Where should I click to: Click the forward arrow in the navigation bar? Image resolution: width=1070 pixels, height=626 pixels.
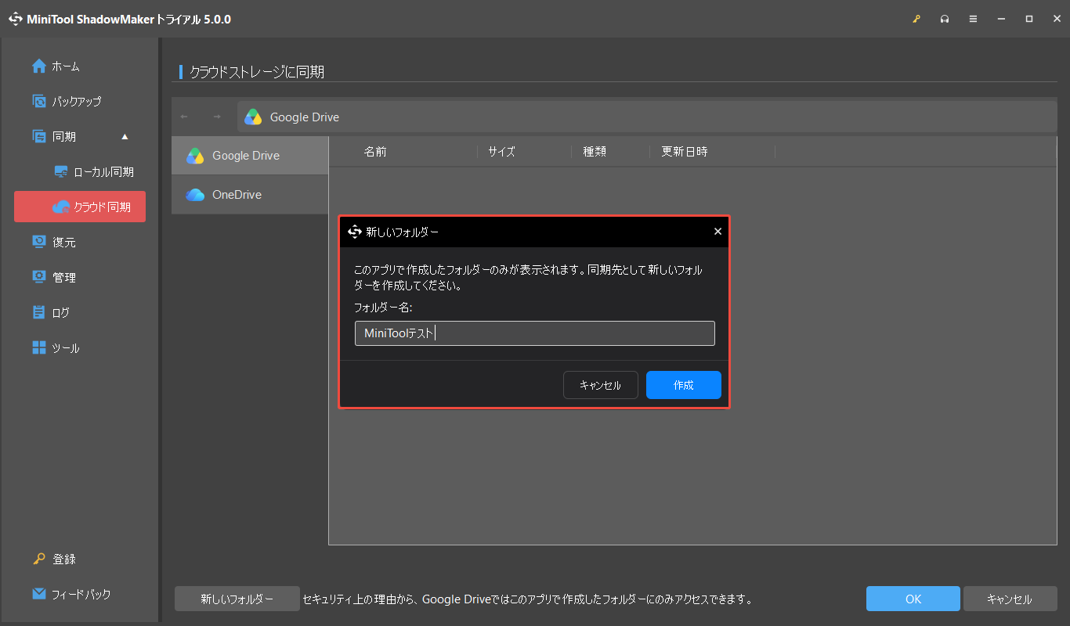[x=217, y=117]
